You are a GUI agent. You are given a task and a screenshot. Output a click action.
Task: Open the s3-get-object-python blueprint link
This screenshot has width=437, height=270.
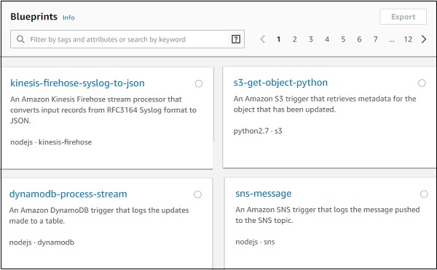(x=280, y=83)
